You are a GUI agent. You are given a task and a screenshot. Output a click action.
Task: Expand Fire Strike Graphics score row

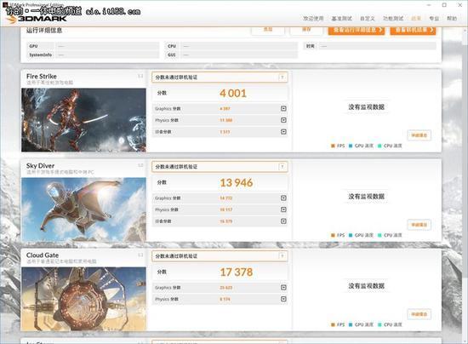[283, 108]
